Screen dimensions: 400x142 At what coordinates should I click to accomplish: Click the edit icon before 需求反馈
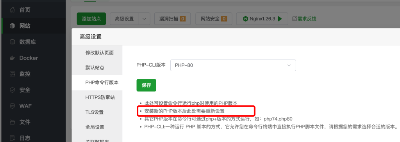click(x=295, y=19)
